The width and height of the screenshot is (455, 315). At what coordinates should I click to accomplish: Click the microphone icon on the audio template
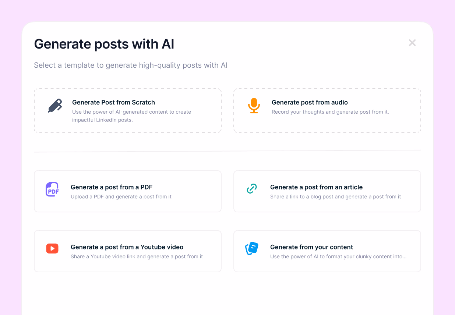(x=254, y=106)
